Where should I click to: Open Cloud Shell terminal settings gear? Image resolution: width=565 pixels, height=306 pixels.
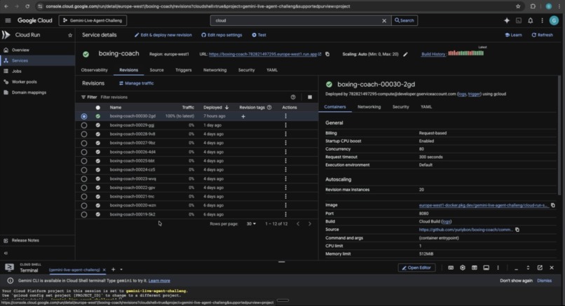pyautogui.click(x=463, y=268)
